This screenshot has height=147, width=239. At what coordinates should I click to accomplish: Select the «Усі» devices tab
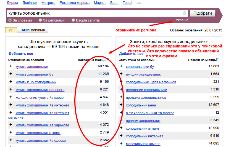(x=11, y=30)
